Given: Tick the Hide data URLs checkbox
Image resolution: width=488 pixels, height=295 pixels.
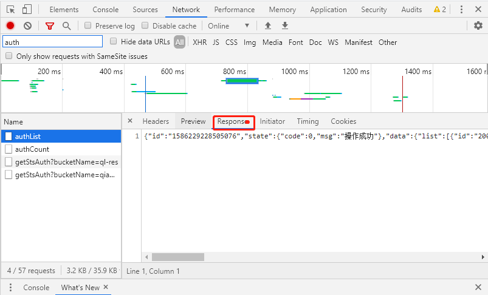Looking at the screenshot, I should 114,42.
